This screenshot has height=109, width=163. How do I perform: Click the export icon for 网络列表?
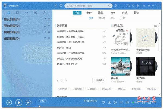pos(45,32)
